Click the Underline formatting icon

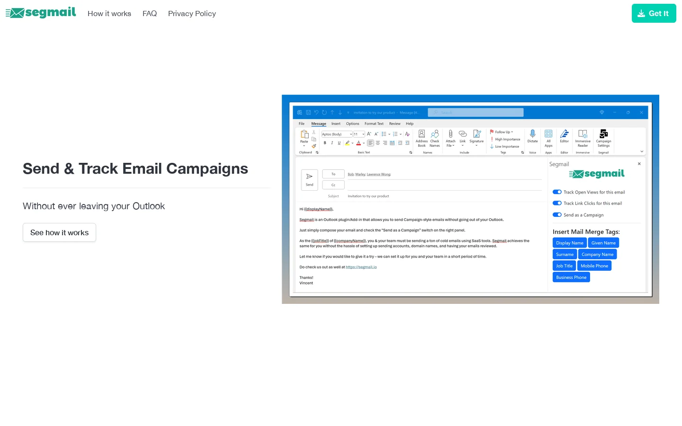point(339,143)
